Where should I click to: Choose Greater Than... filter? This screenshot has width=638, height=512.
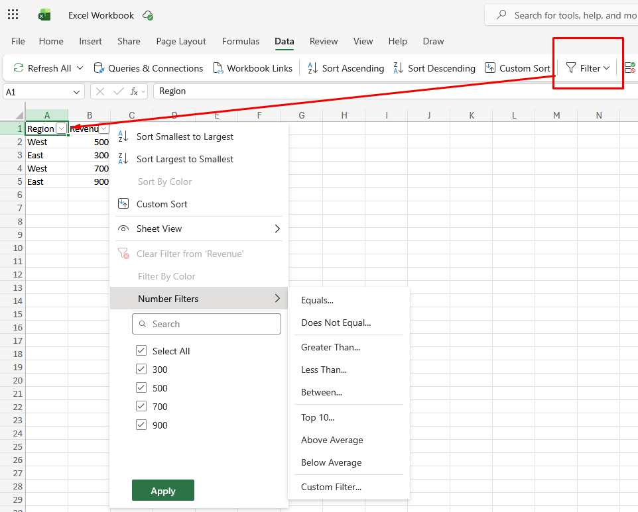(x=349, y=348)
